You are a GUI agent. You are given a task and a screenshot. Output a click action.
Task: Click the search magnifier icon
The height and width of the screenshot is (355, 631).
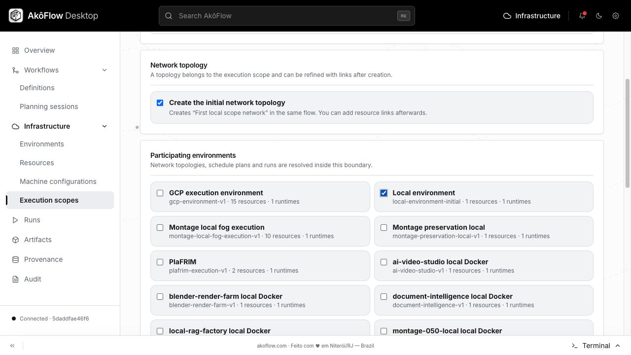coord(169,16)
